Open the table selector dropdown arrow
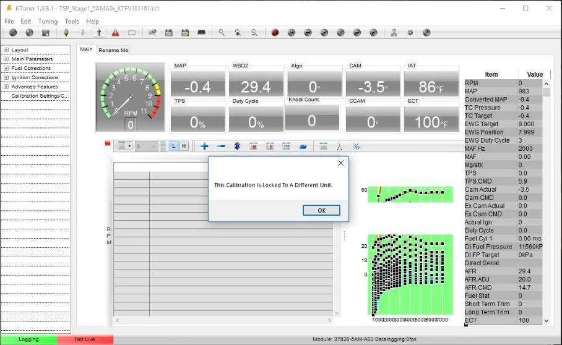 coord(129,146)
